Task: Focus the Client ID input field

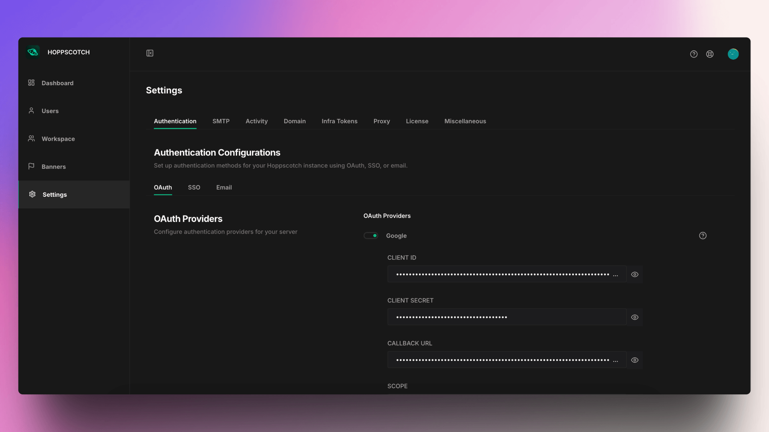Action: point(507,274)
